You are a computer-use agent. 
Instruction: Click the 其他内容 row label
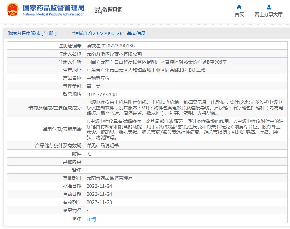point(72,162)
